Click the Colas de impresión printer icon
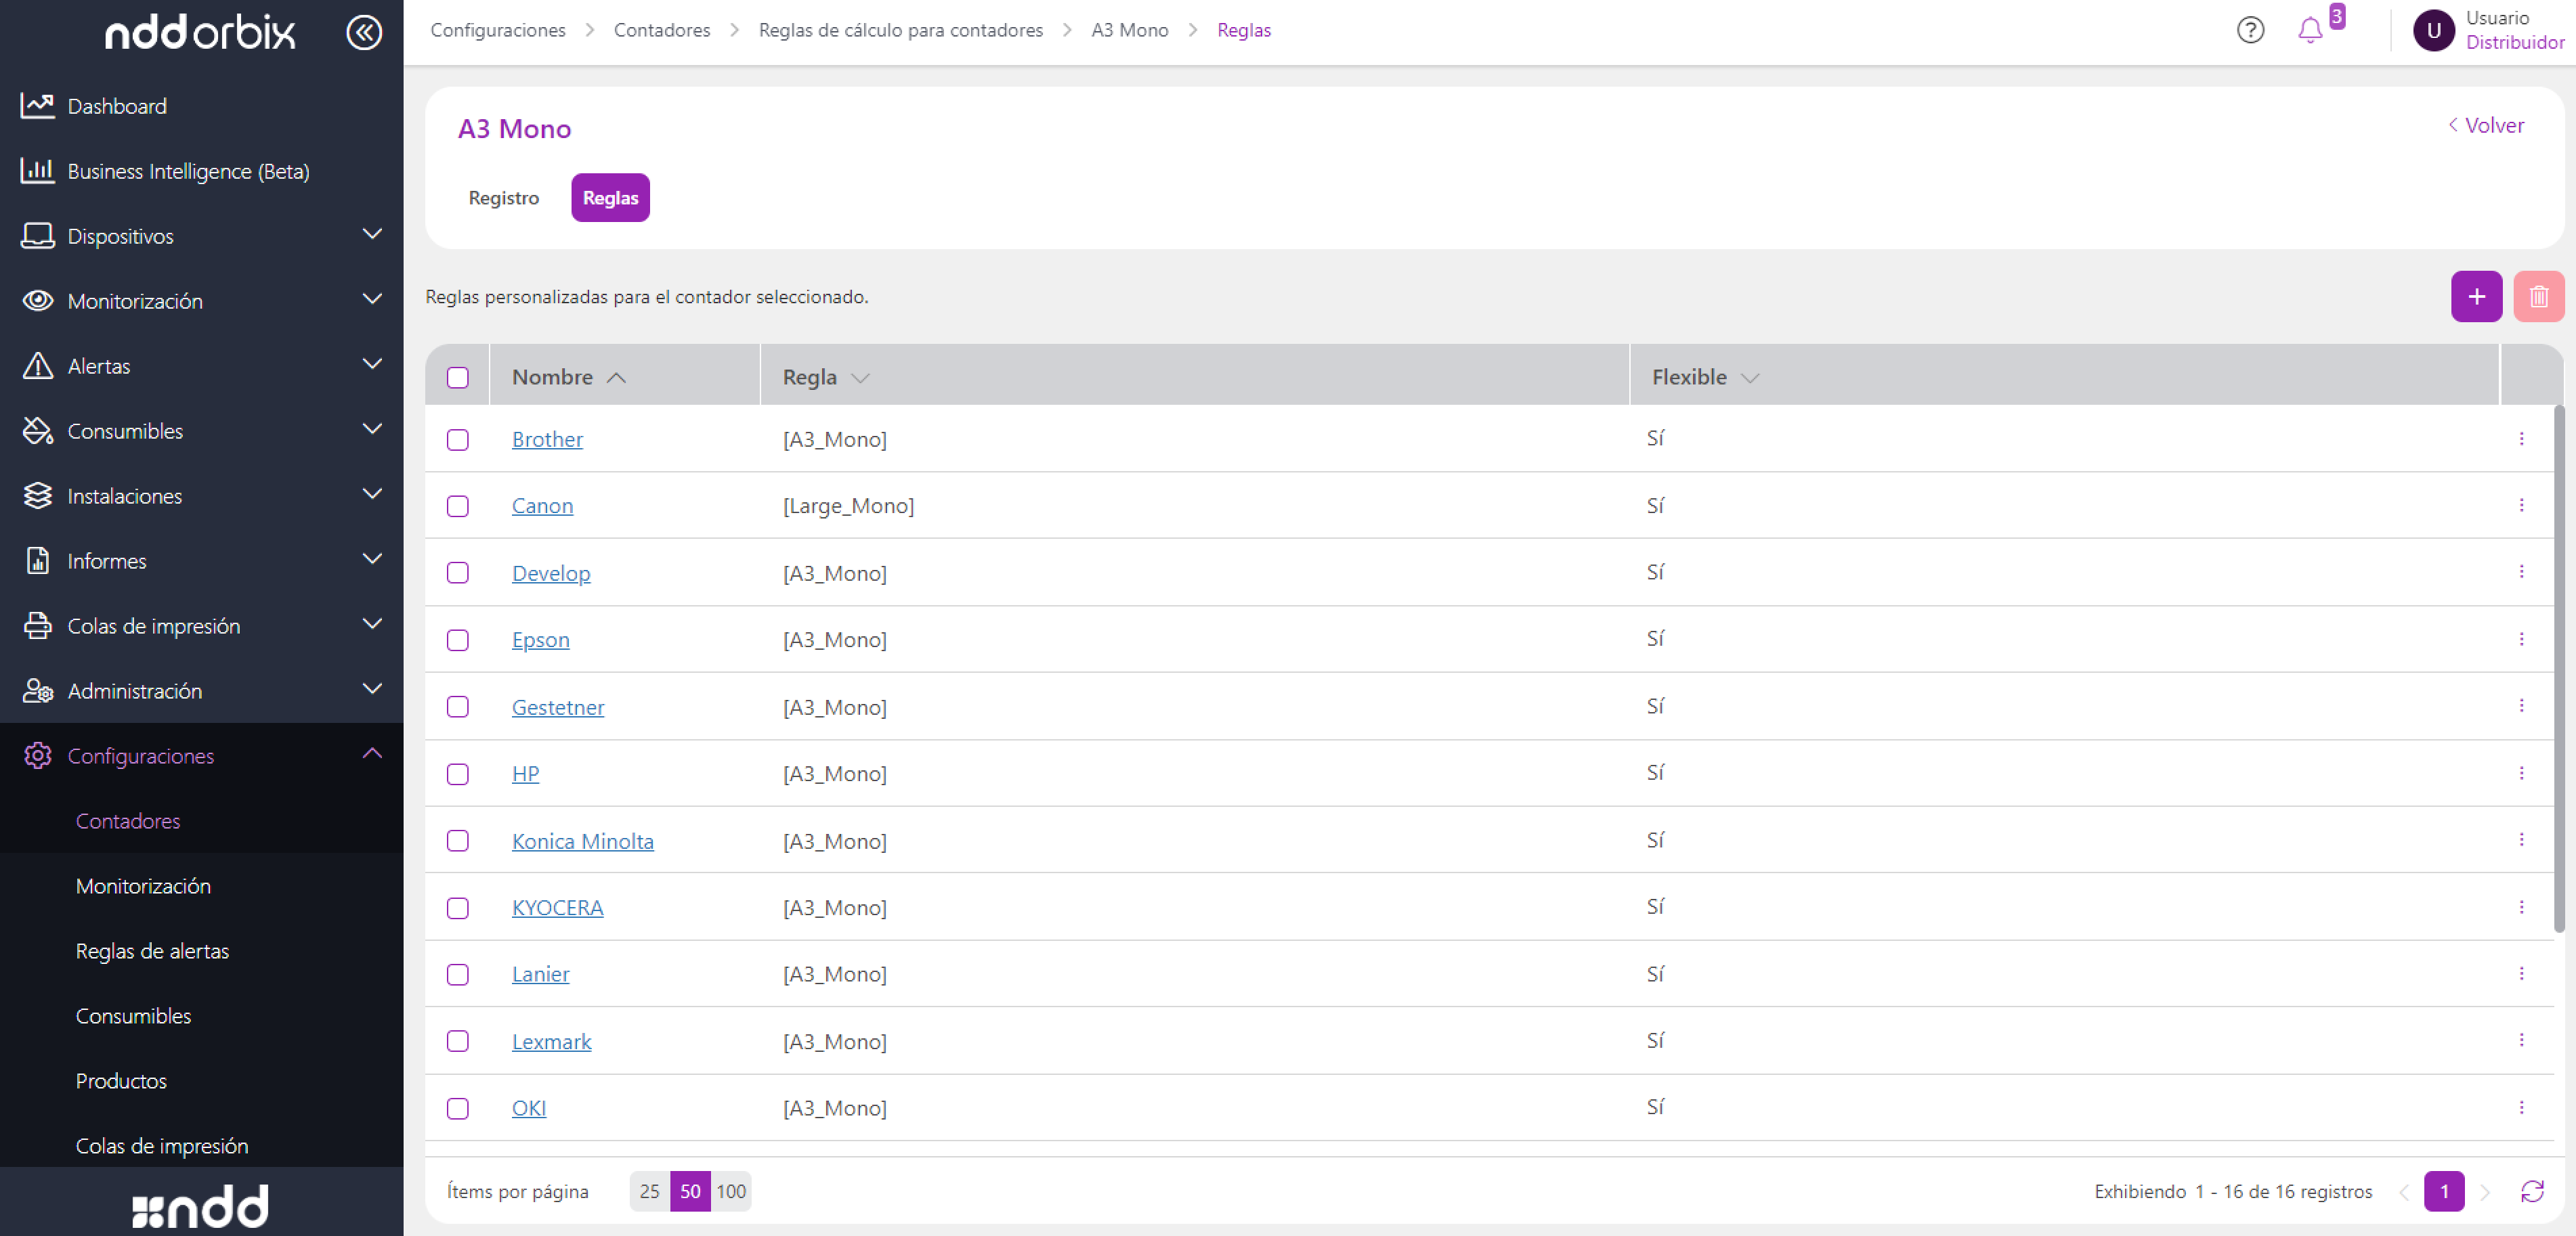The image size is (2576, 1236). pos(38,625)
